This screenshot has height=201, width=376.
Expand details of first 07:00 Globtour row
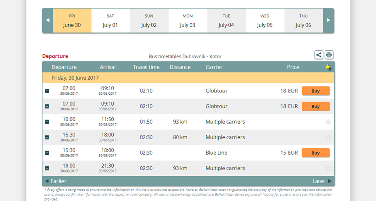tap(47, 91)
